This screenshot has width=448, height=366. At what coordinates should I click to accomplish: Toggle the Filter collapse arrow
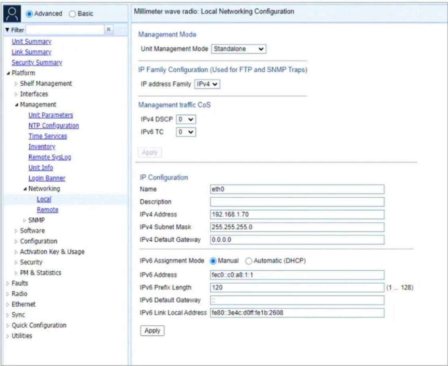click(8, 30)
